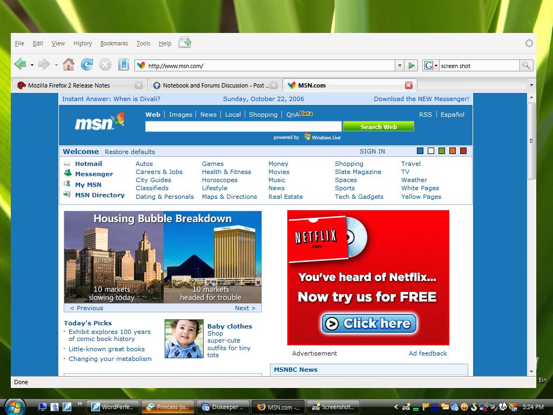
Task: Open the History menu
Action: (83, 43)
